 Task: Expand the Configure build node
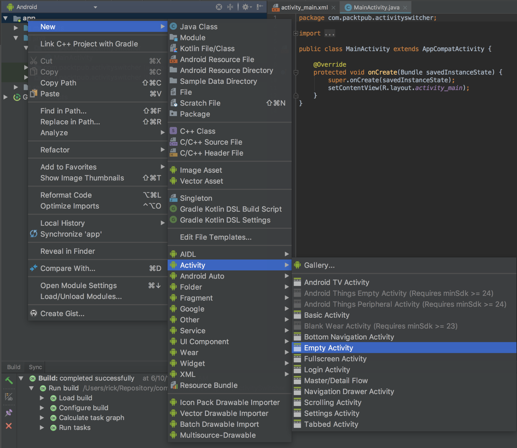[42, 408]
